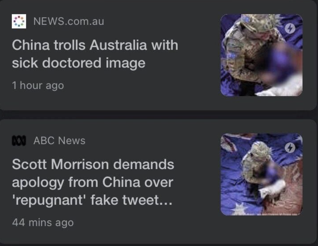Open the ABC News flag thumbnail image
This screenshot has height=246, width=318.
click(x=262, y=174)
